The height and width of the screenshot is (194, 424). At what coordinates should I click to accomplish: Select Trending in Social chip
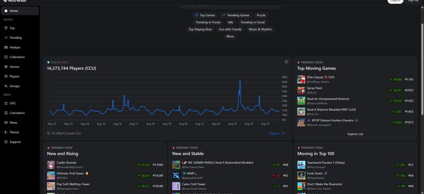point(253,22)
